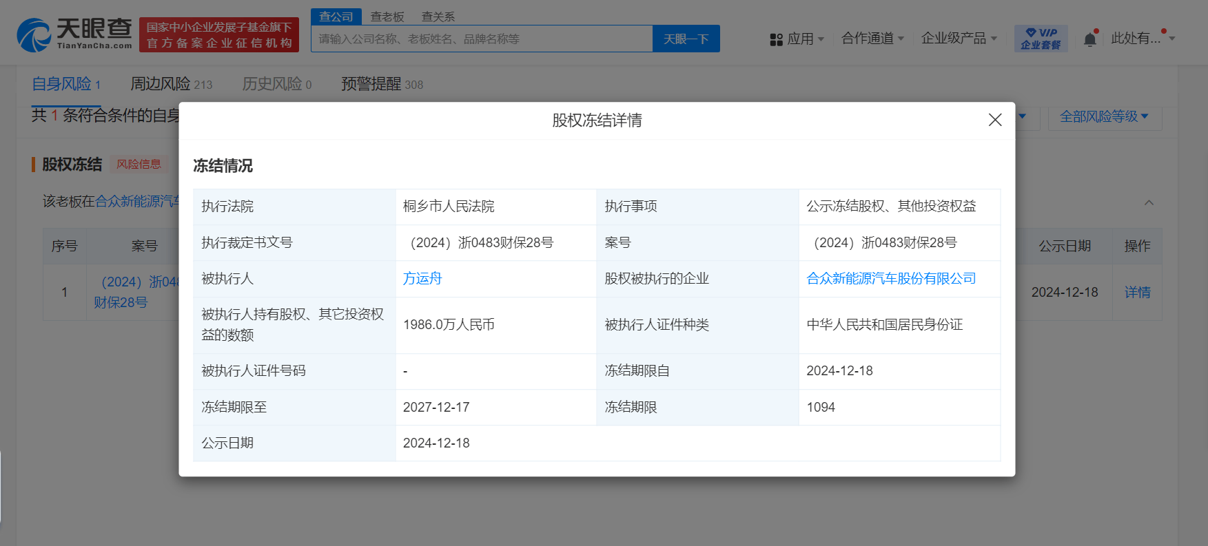Open the 应用 dropdown menu
The width and height of the screenshot is (1208, 546).
(797, 39)
